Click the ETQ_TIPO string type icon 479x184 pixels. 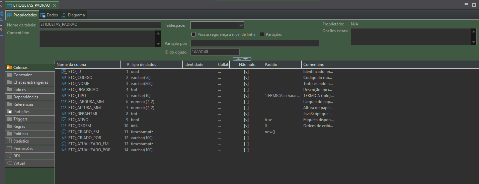click(64, 96)
